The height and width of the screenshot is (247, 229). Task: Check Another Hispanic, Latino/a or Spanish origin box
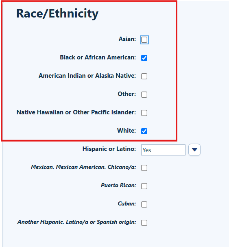coord(144,223)
